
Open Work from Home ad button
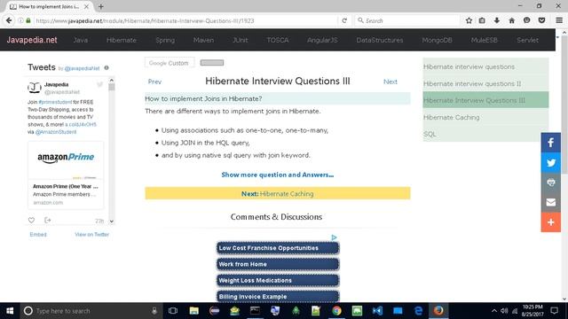[278, 264]
